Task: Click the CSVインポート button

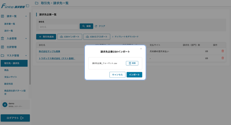Action: tap(70, 37)
